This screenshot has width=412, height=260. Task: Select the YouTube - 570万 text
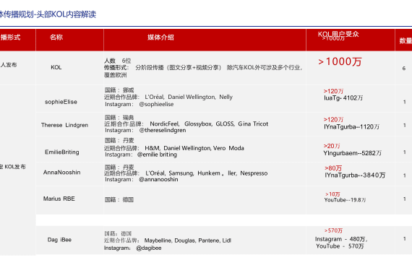pos(340,246)
